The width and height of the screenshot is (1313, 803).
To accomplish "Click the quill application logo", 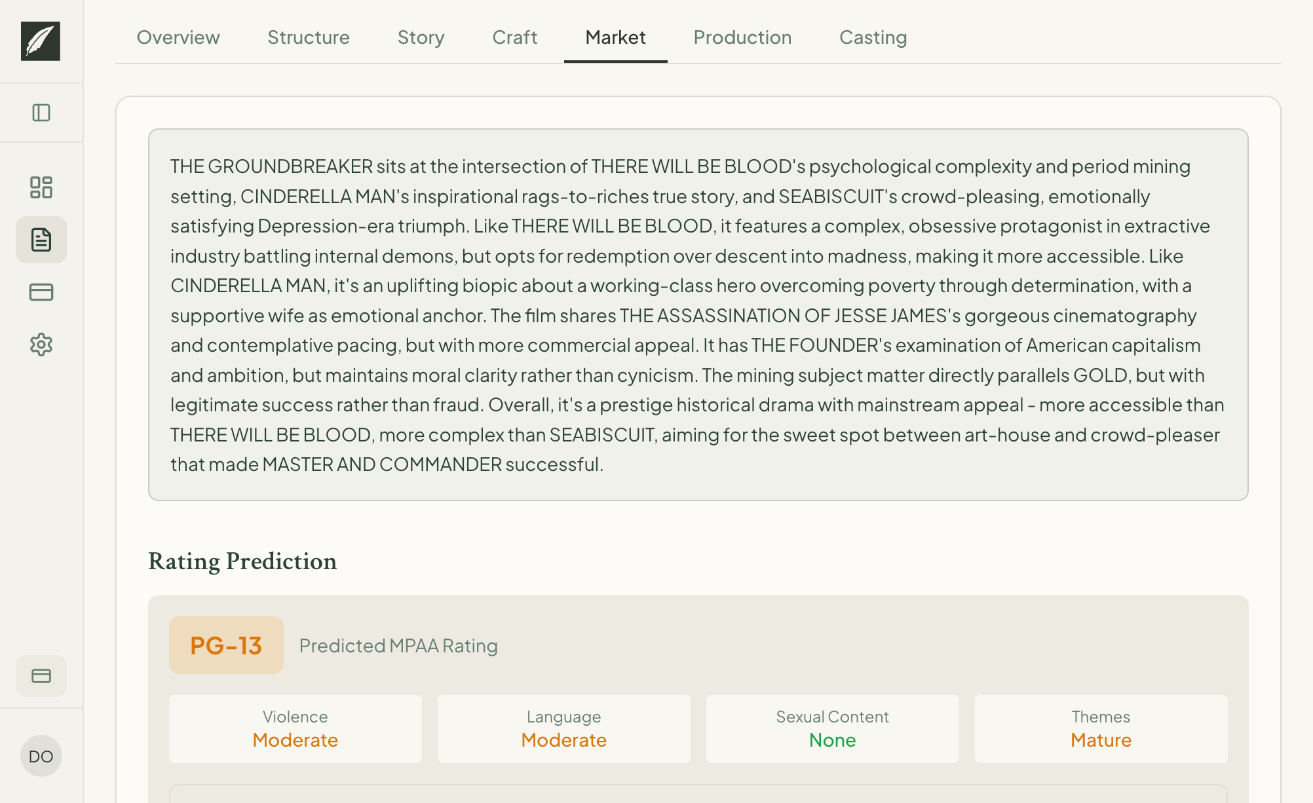I will click(41, 41).
